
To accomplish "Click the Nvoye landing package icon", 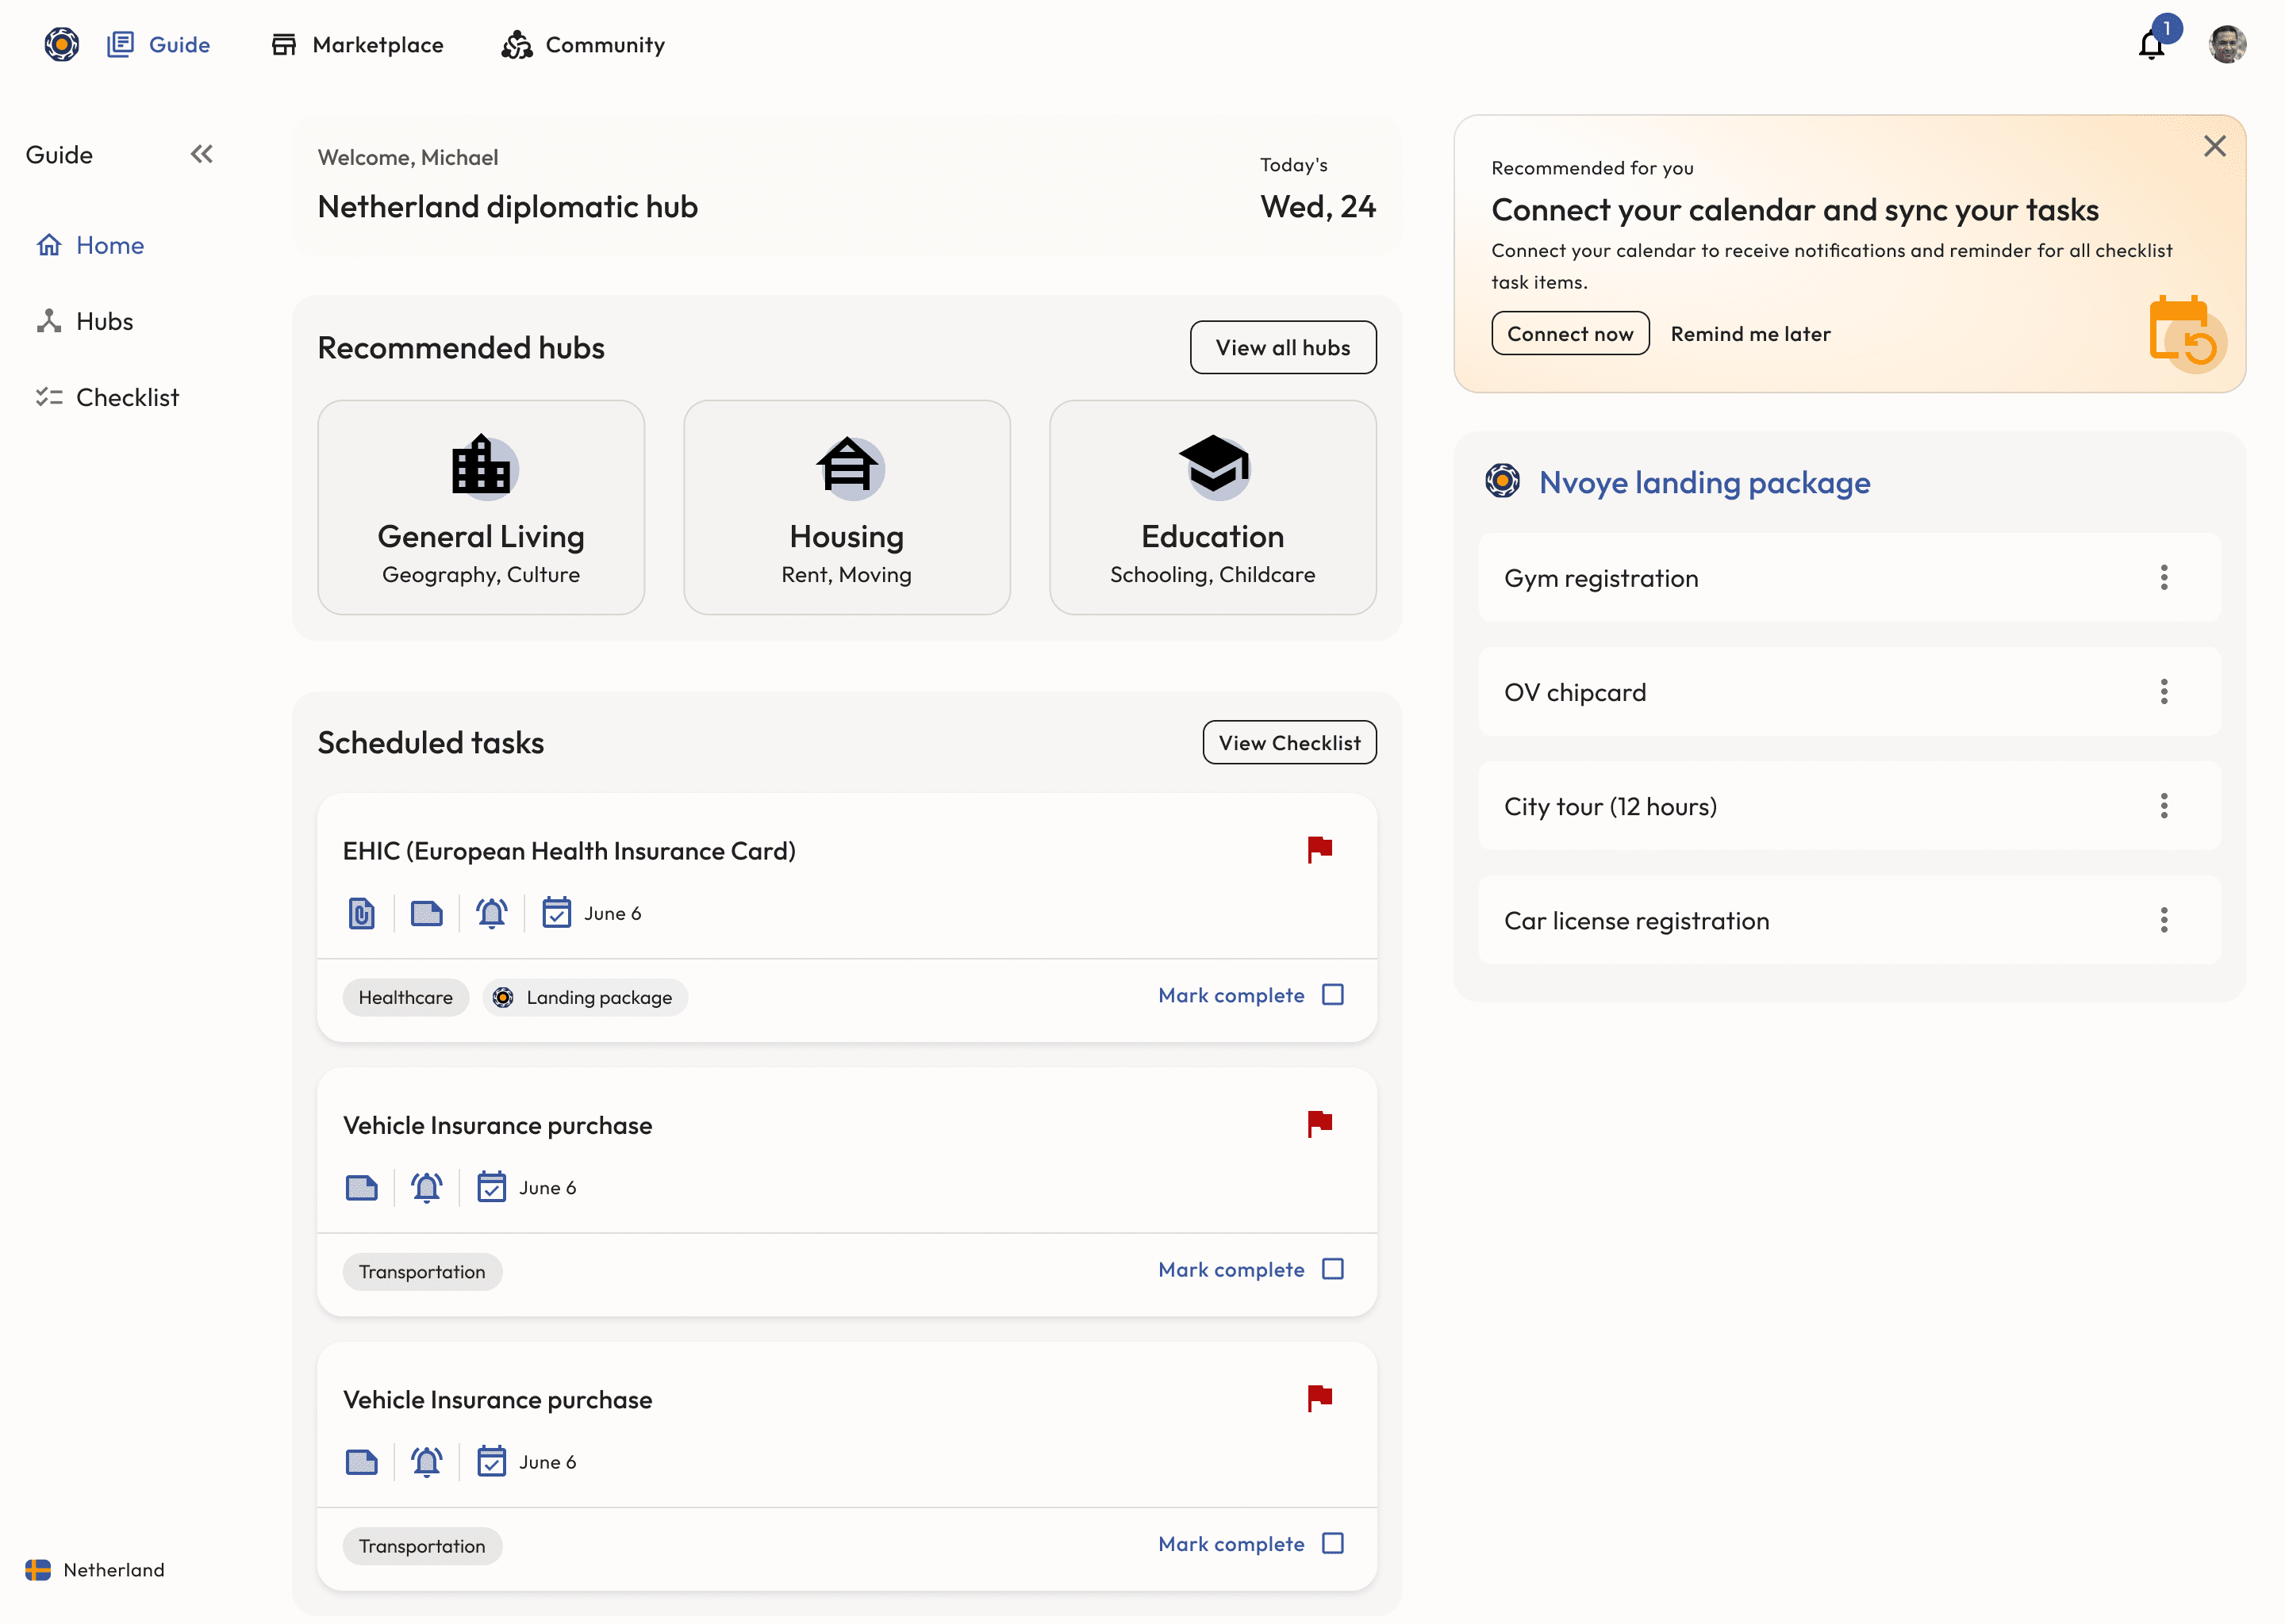I will (x=1504, y=480).
